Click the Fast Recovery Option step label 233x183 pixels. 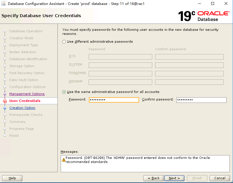[x=27, y=73]
